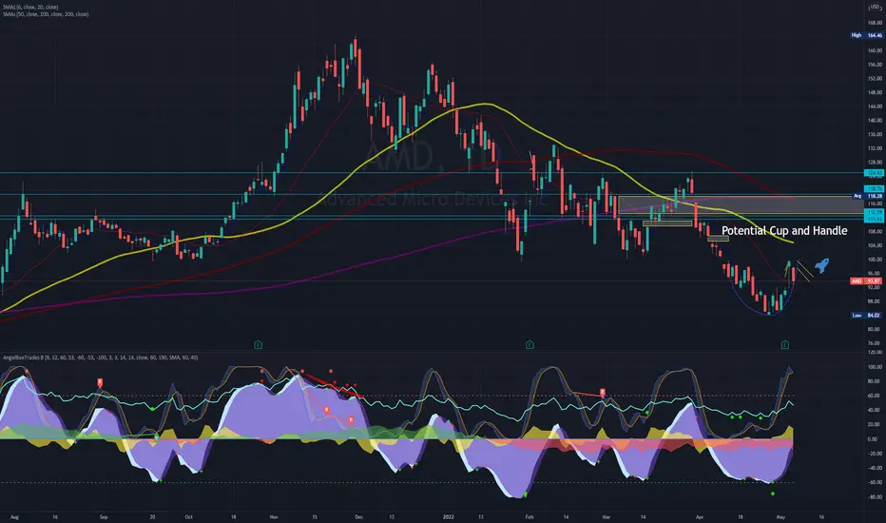Open the USD currency selector
Image resolution: width=886 pixels, height=523 pixels.
click(875, 7)
